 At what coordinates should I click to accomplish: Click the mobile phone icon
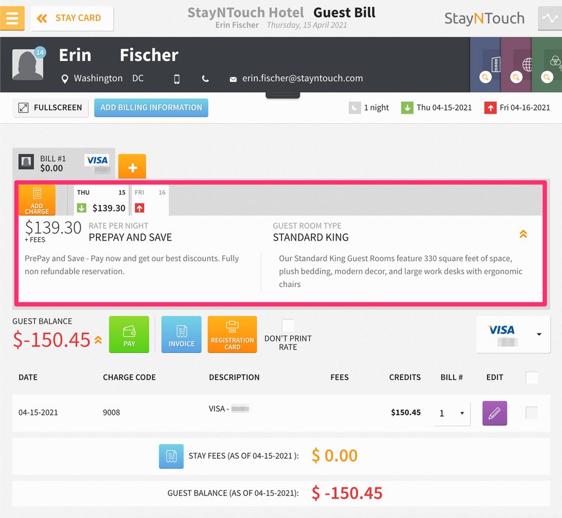[x=177, y=79]
